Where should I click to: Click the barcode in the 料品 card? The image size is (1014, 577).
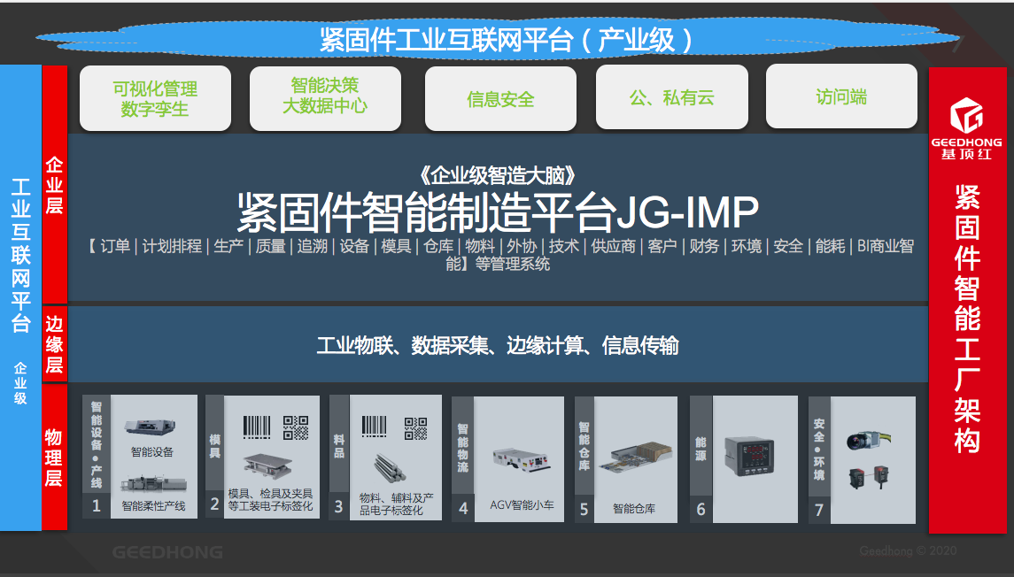pos(375,427)
